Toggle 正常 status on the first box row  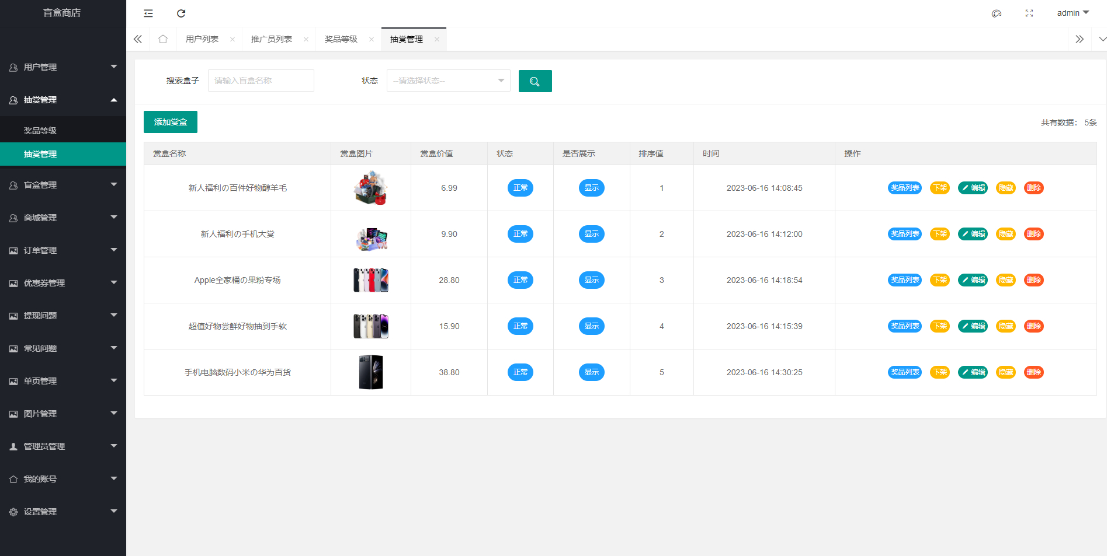click(x=520, y=188)
